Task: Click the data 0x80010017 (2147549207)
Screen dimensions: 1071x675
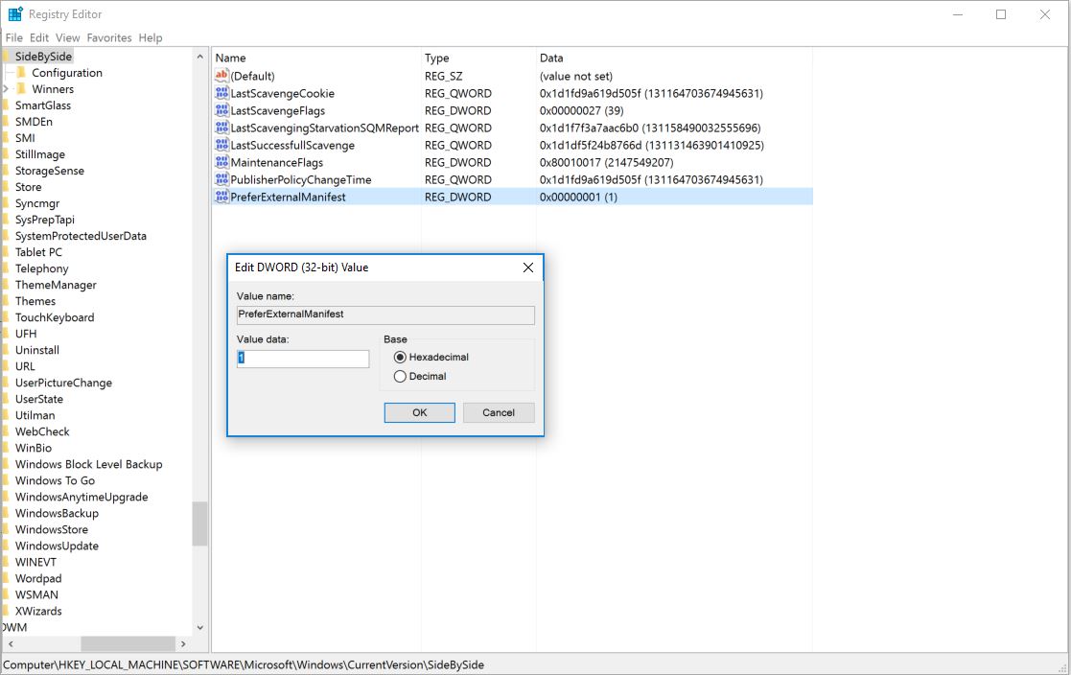Action: (x=607, y=162)
